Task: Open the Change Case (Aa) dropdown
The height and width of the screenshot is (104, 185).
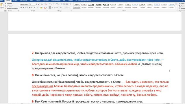Action: tap(42, 4)
